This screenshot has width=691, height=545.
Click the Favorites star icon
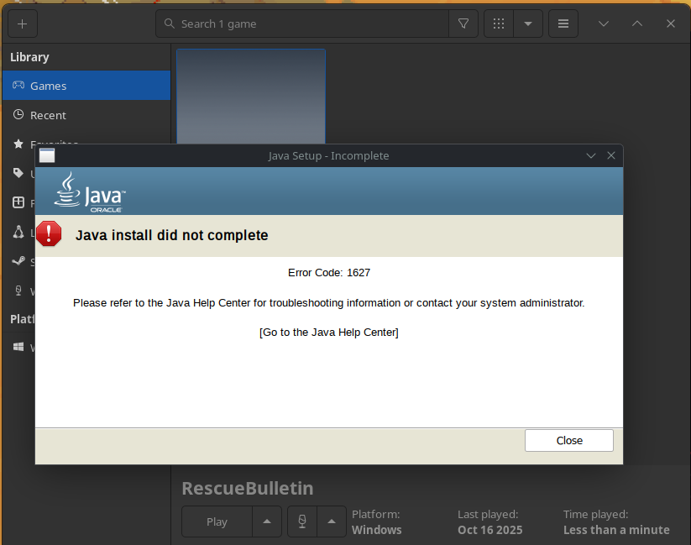(18, 144)
